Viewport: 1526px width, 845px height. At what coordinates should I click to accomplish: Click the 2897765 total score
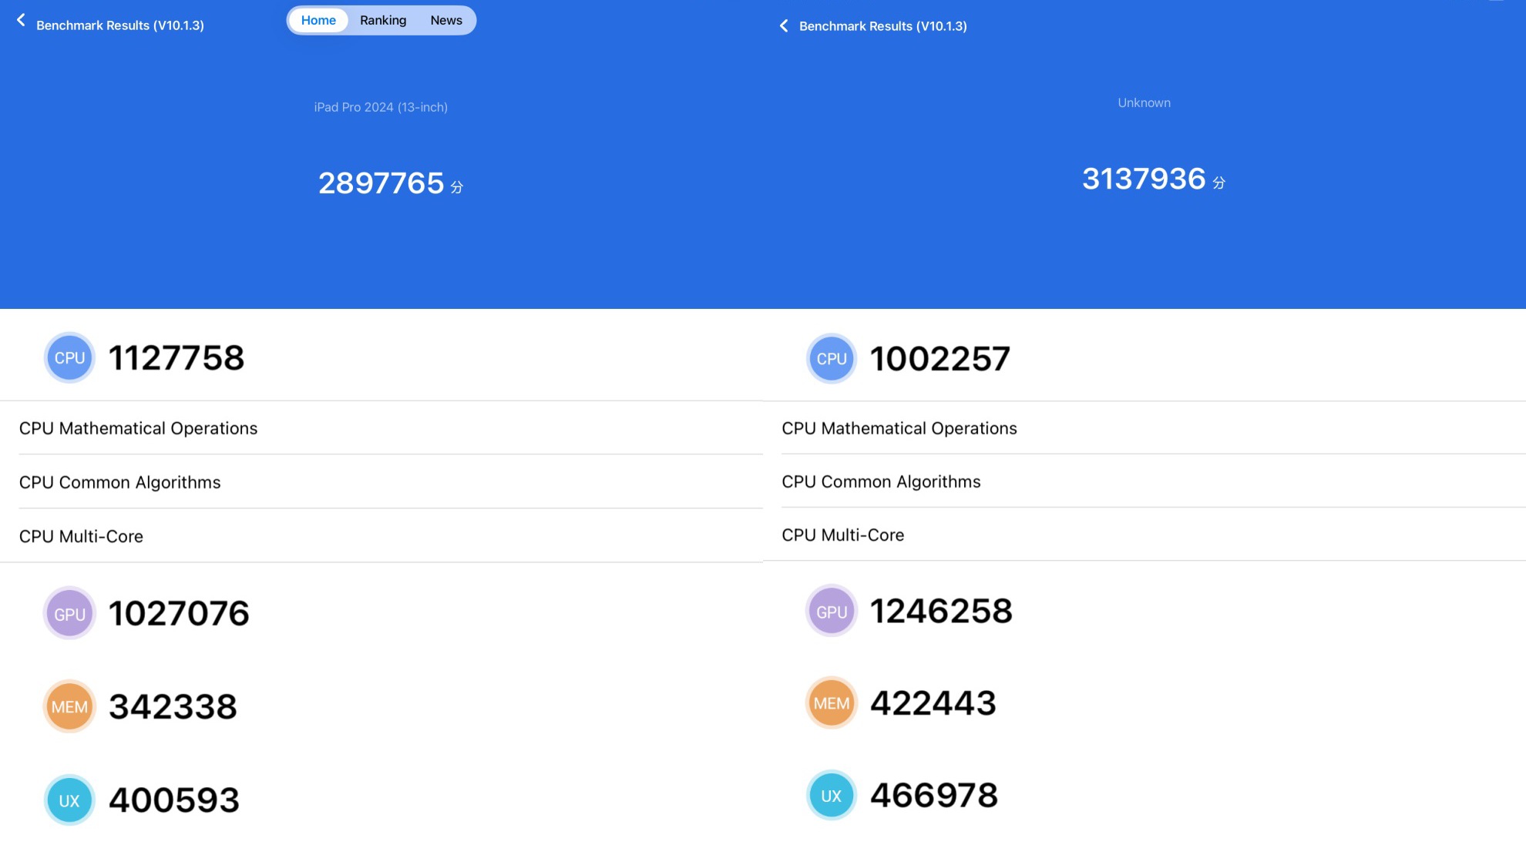click(381, 183)
